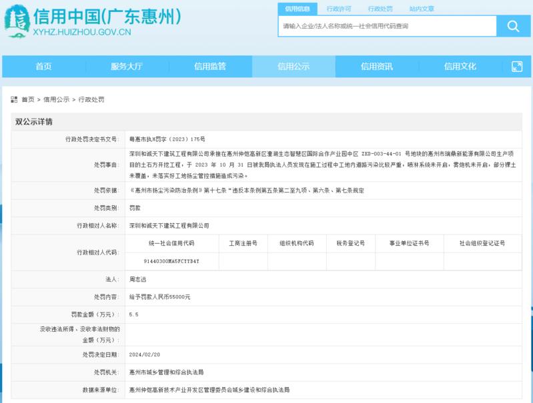533x403 pixels.
Task: Open the fullscreen expand icon in navbar
Action: 517,66
